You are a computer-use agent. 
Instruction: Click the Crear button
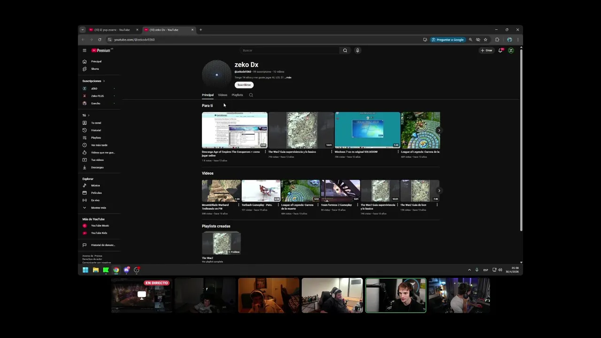pos(486,50)
